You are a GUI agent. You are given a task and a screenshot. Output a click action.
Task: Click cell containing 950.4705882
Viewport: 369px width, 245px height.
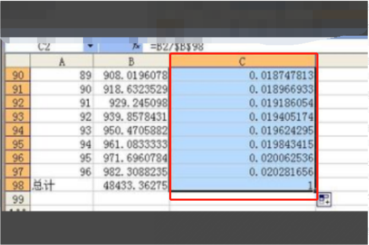click(x=131, y=131)
